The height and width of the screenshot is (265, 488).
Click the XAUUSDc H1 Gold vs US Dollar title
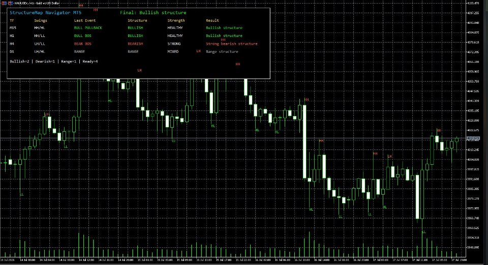(37, 3)
